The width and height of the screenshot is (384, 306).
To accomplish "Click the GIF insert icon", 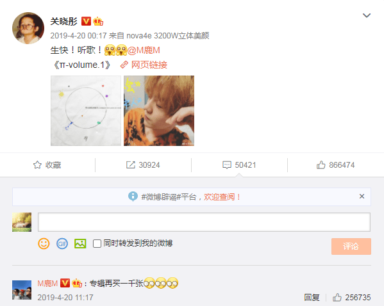I will pyautogui.click(x=62, y=244).
